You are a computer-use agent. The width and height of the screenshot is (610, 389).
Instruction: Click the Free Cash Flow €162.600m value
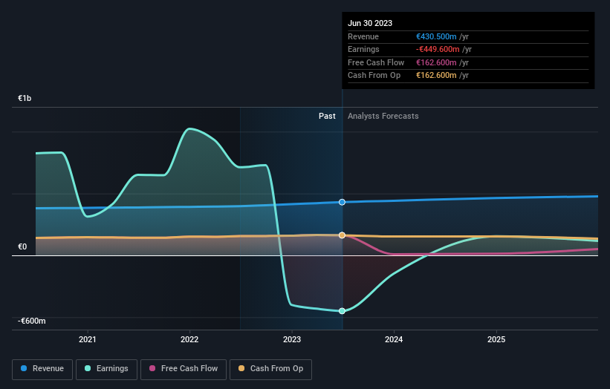tap(436, 62)
